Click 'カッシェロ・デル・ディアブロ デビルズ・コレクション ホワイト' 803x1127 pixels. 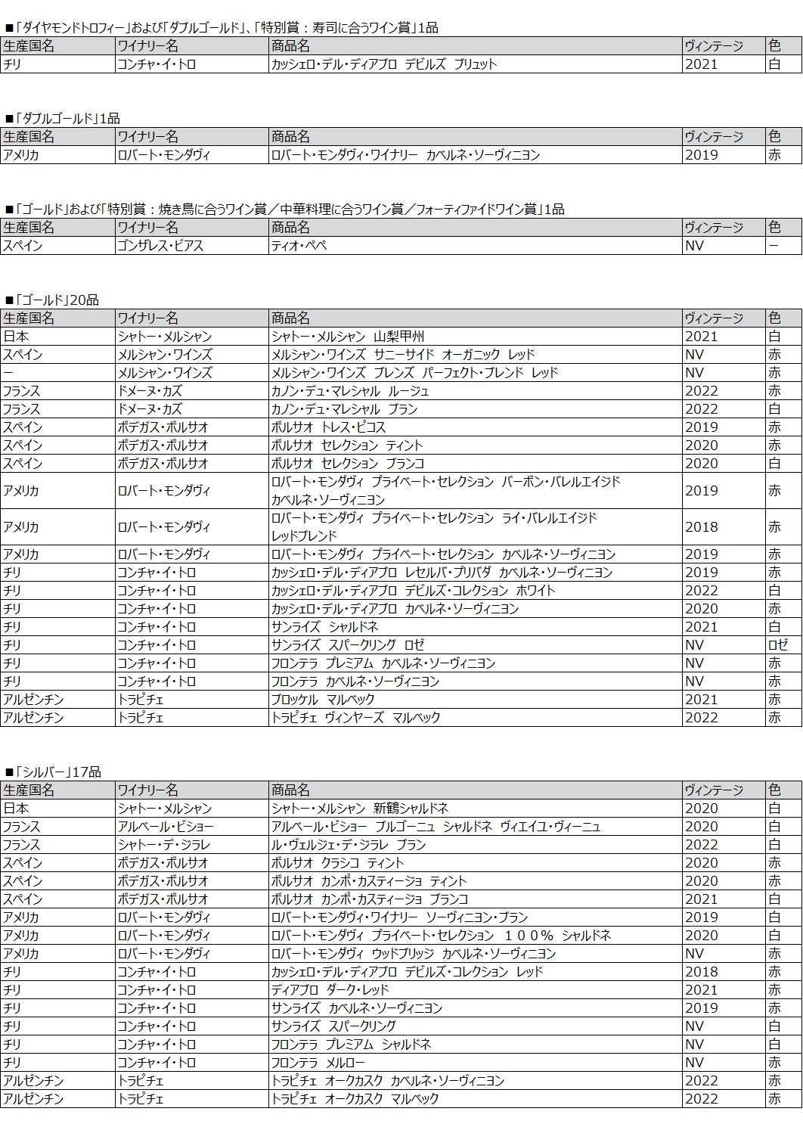475,591
